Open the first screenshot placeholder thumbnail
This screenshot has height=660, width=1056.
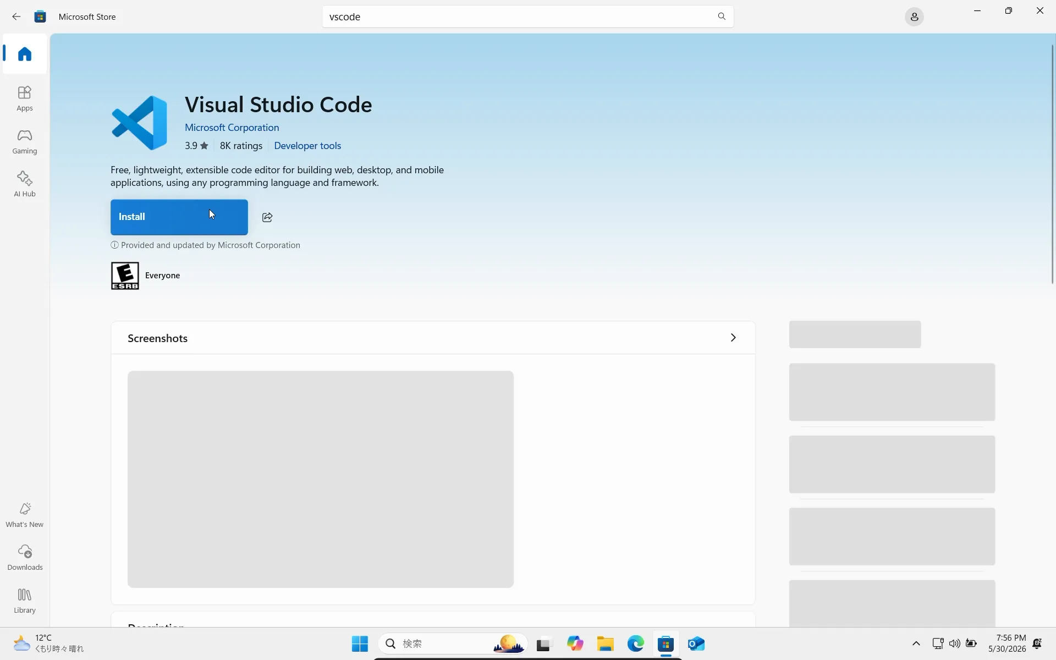click(x=321, y=479)
